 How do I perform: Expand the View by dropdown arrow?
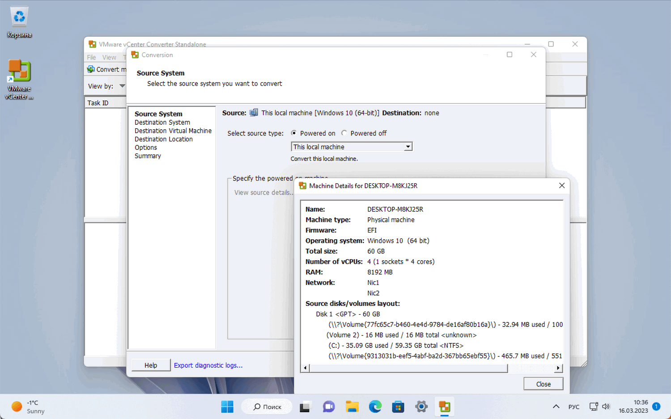[x=122, y=86]
